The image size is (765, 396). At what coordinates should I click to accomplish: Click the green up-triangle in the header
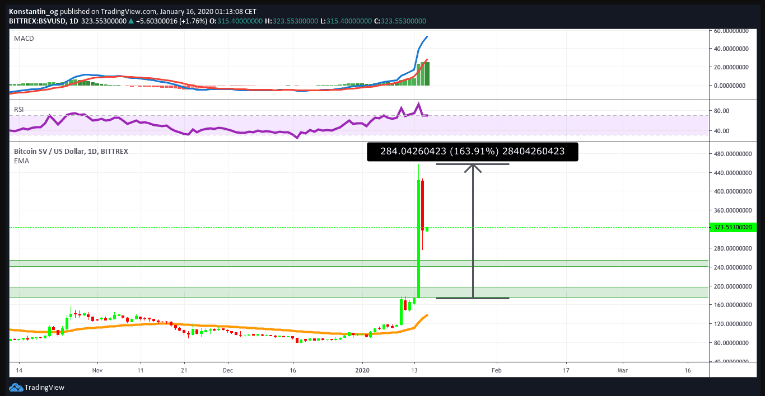point(131,21)
